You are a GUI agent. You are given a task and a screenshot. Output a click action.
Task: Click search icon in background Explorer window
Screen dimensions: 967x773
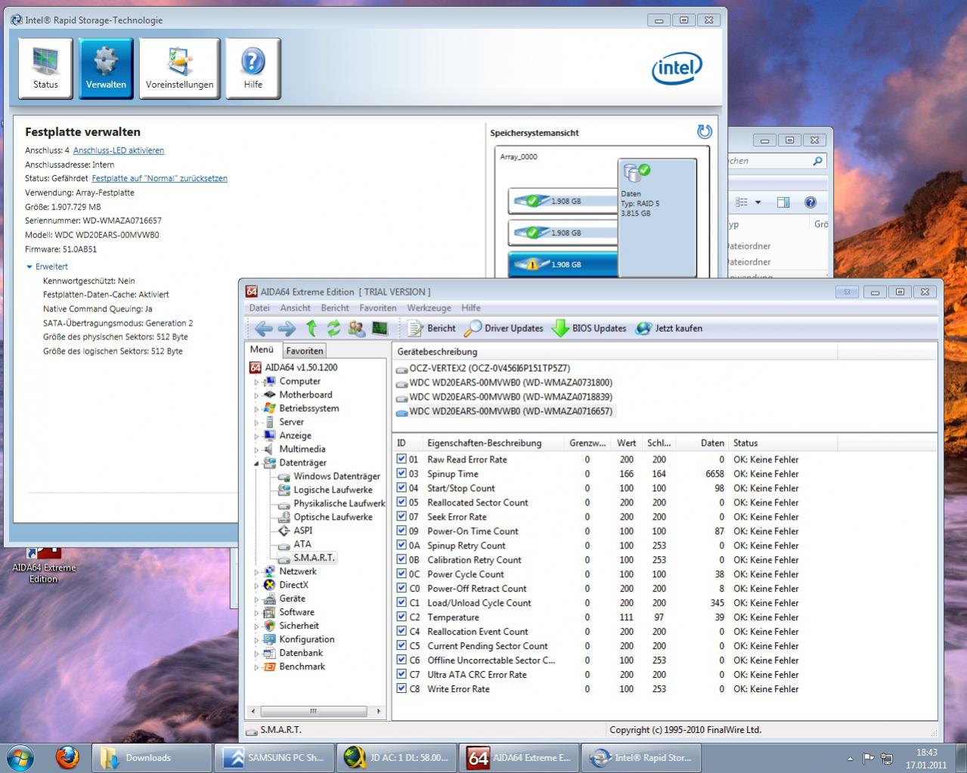point(817,161)
